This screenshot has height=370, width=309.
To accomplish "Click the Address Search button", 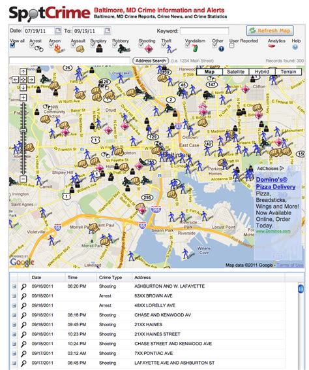I will pos(151,61).
